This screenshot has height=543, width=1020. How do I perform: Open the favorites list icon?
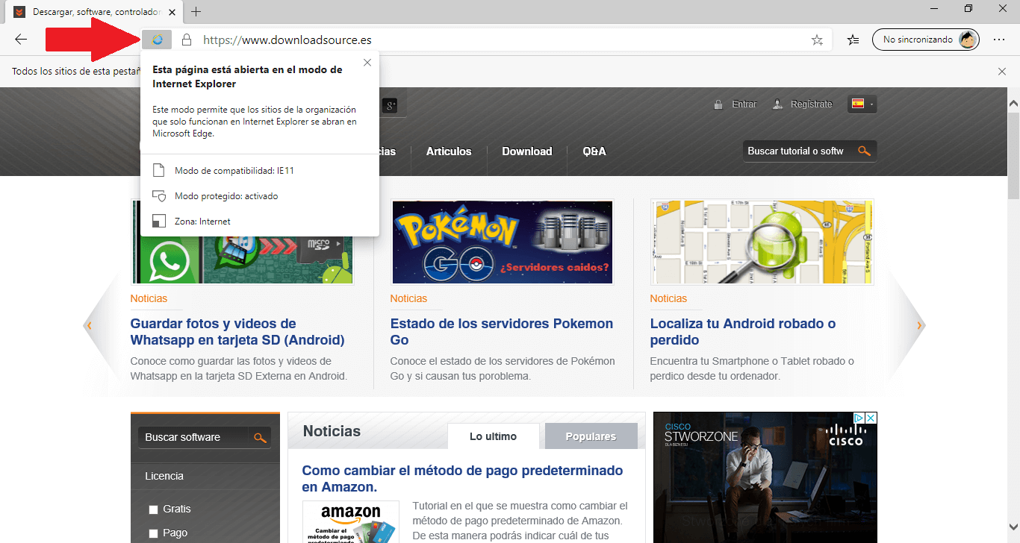coord(853,40)
